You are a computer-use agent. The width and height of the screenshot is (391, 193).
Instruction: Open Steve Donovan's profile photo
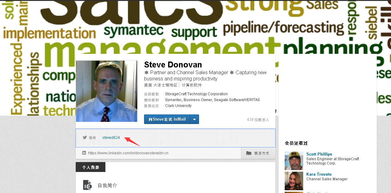click(x=107, y=91)
